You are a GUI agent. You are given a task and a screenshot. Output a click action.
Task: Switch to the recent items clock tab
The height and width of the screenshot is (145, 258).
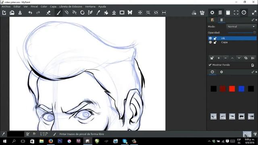coord(212,72)
